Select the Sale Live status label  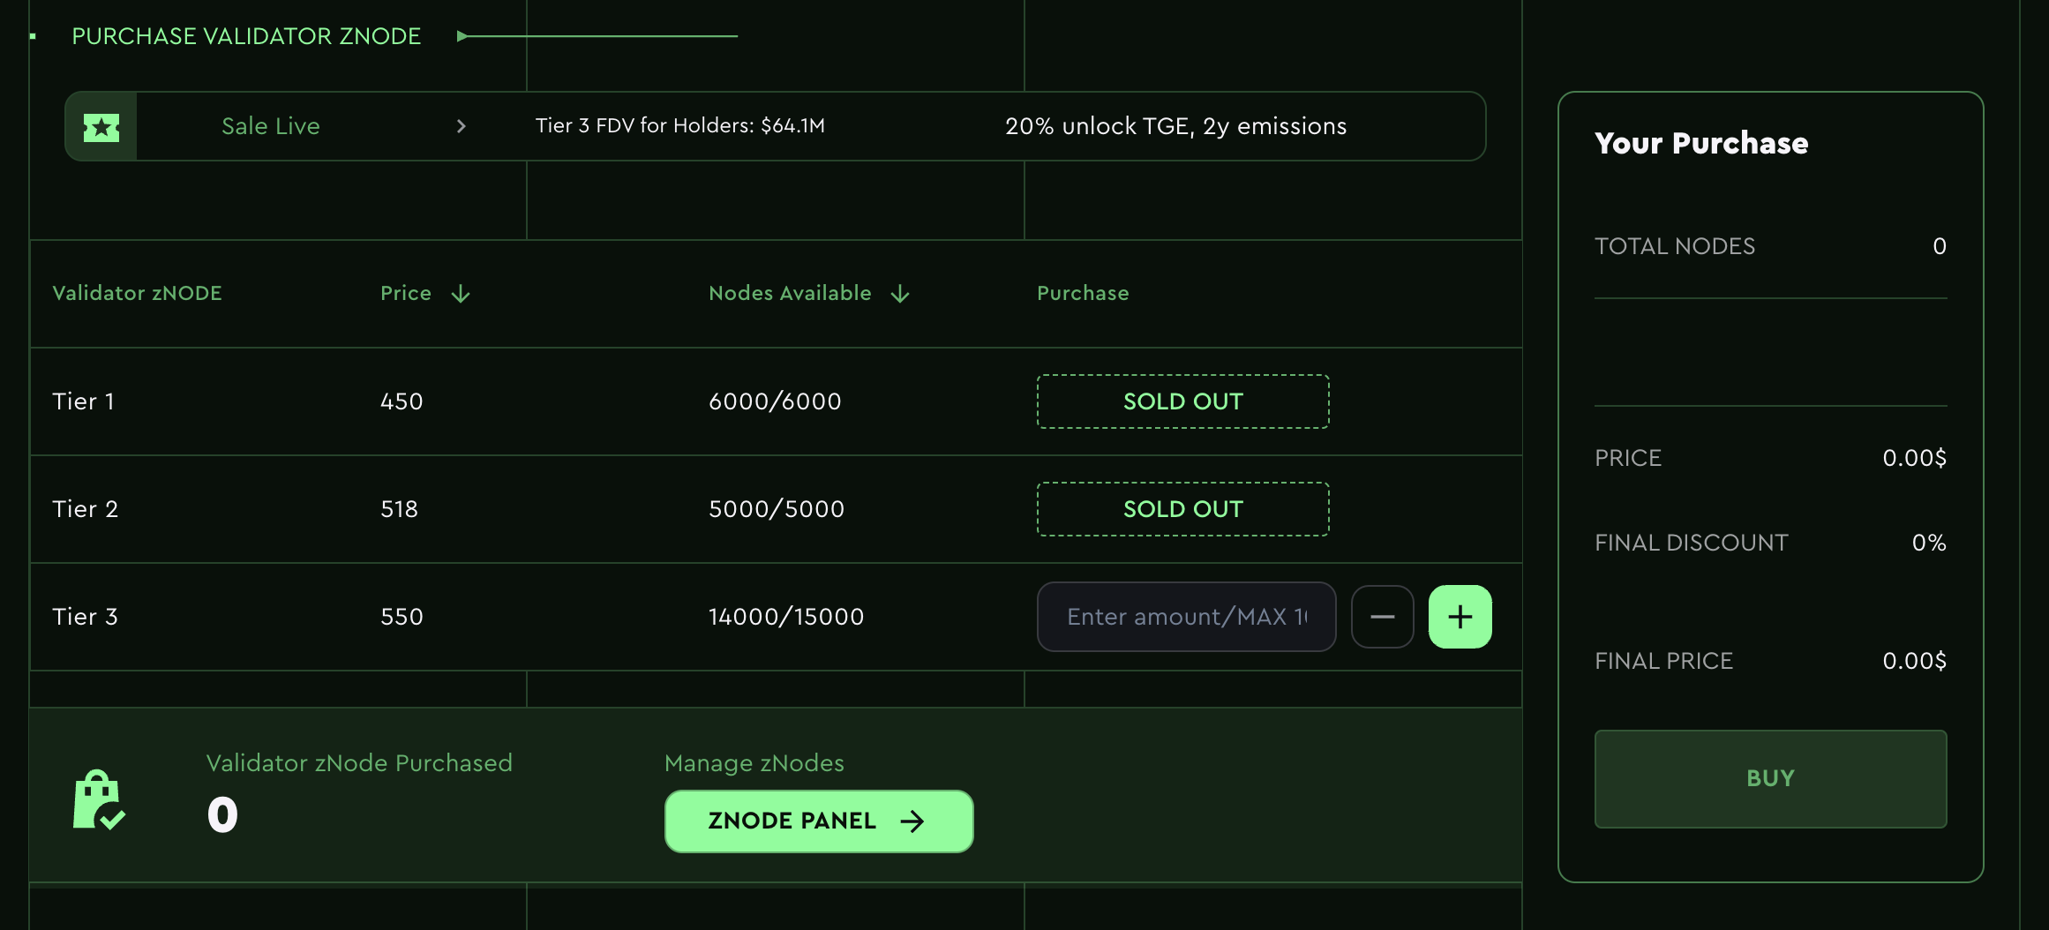pyautogui.click(x=270, y=126)
